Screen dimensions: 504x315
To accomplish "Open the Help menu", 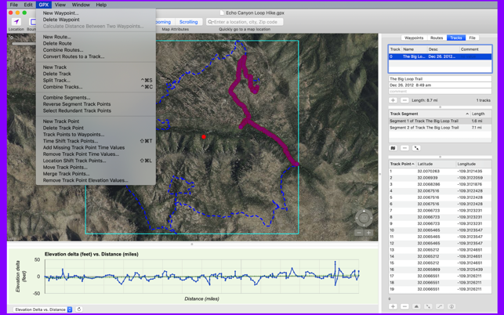I will pos(101,5).
